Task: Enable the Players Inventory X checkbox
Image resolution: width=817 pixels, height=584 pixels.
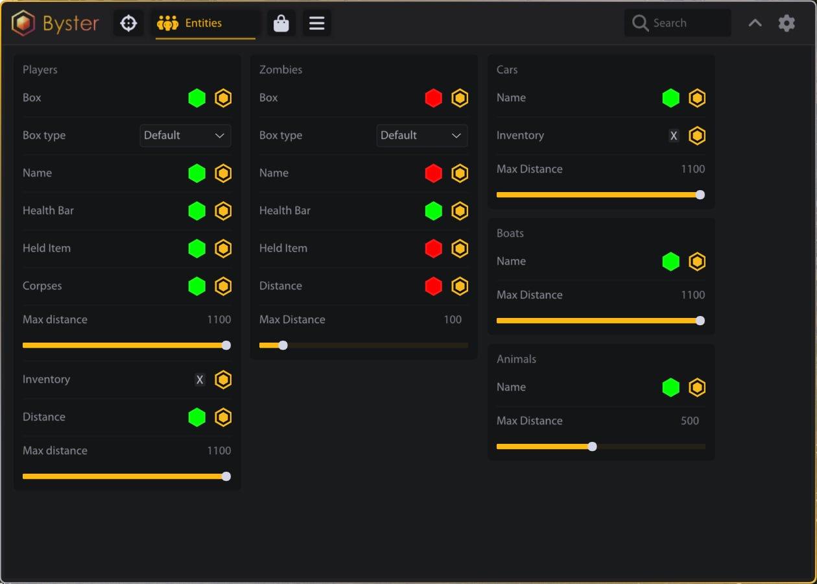Action: (200, 380)
